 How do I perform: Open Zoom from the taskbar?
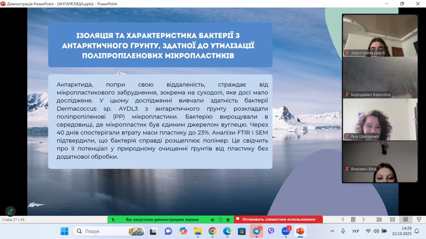(286, 231)
